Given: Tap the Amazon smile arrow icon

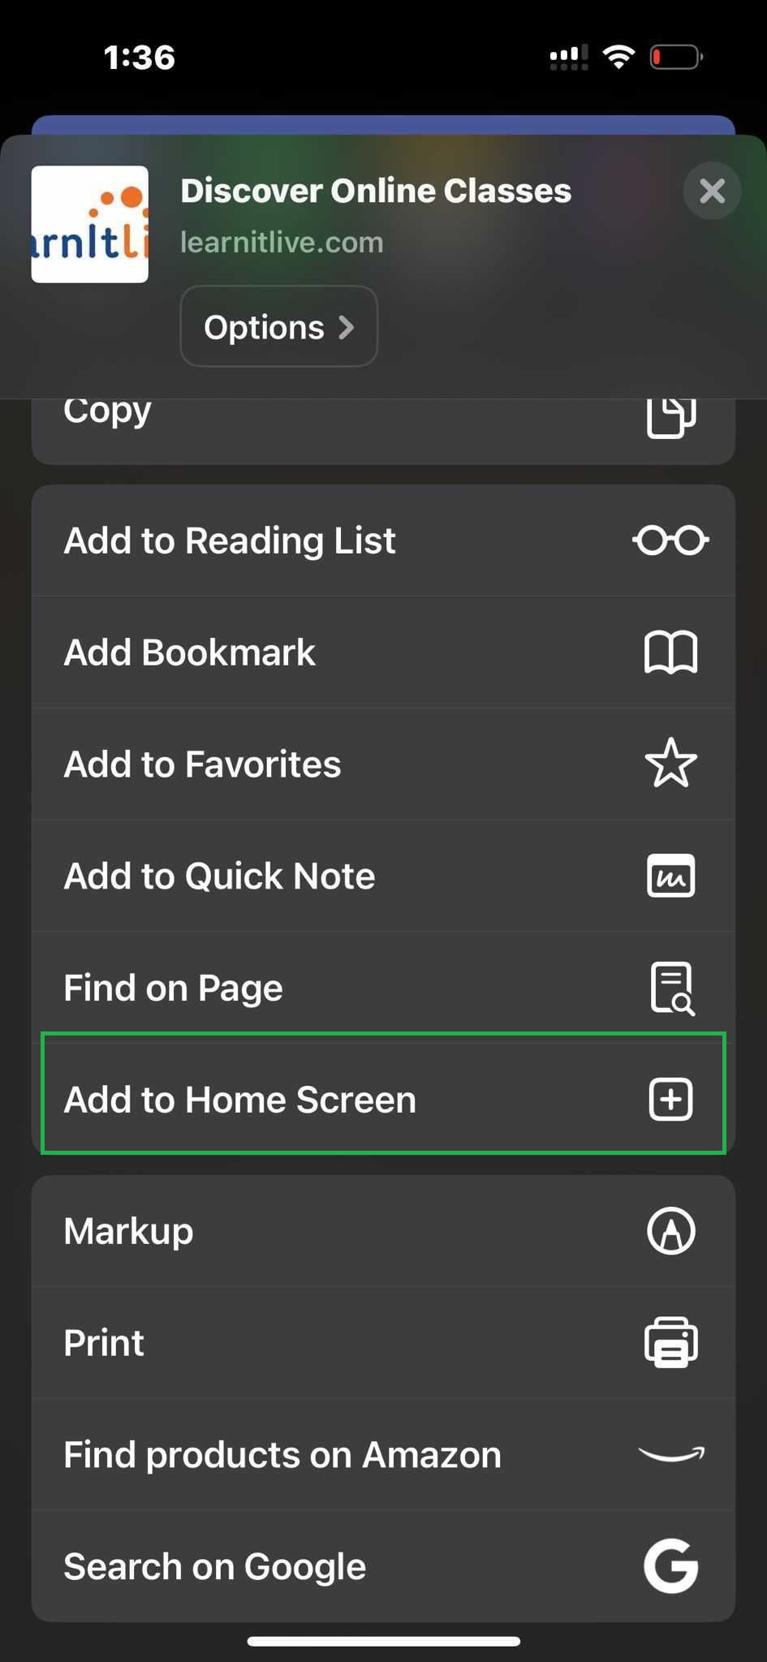Looking at the screenshot, I should (x=670, y=1454).
